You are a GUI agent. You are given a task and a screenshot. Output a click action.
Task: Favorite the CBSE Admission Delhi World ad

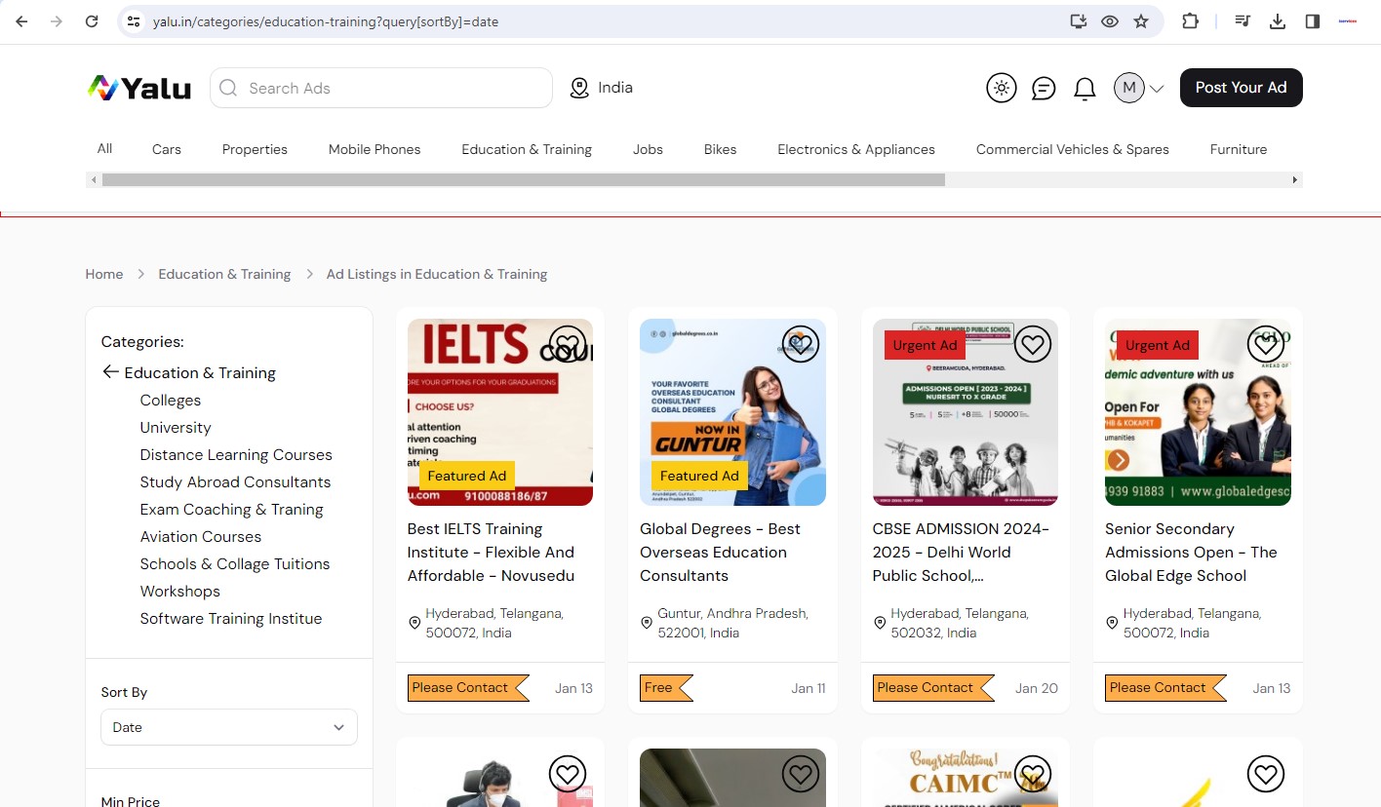pyautogui.click(x=1033, y=344)
